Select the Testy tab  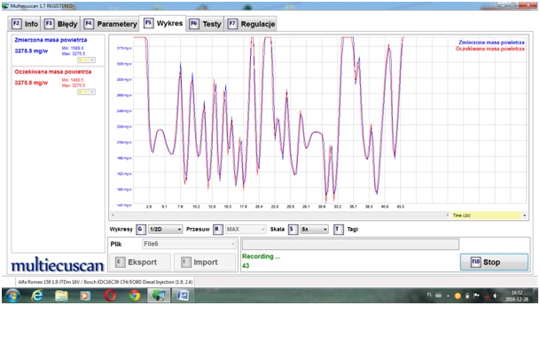coord(205,24)
